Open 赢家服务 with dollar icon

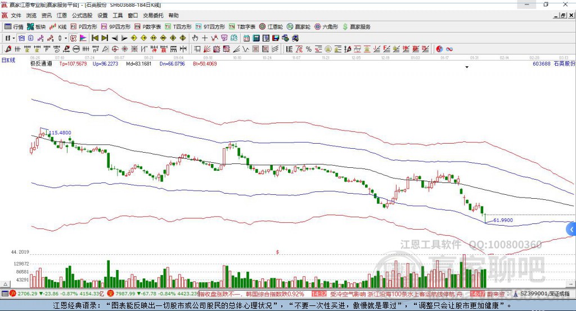click(356, 27)
